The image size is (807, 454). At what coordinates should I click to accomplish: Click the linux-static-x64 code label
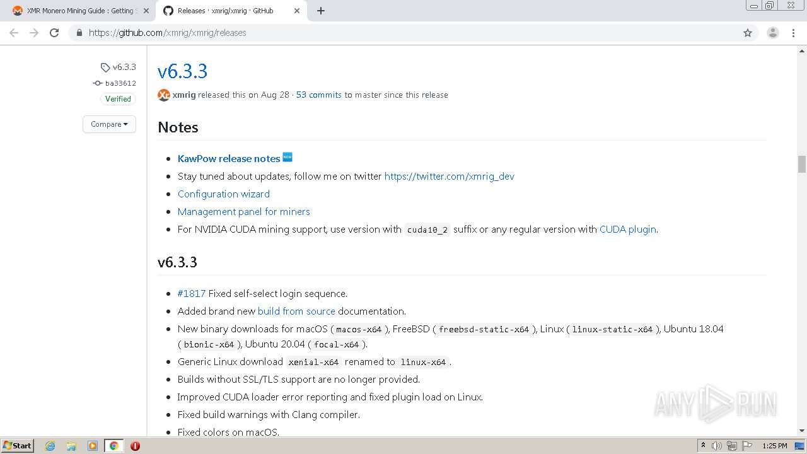pos(612,329)
